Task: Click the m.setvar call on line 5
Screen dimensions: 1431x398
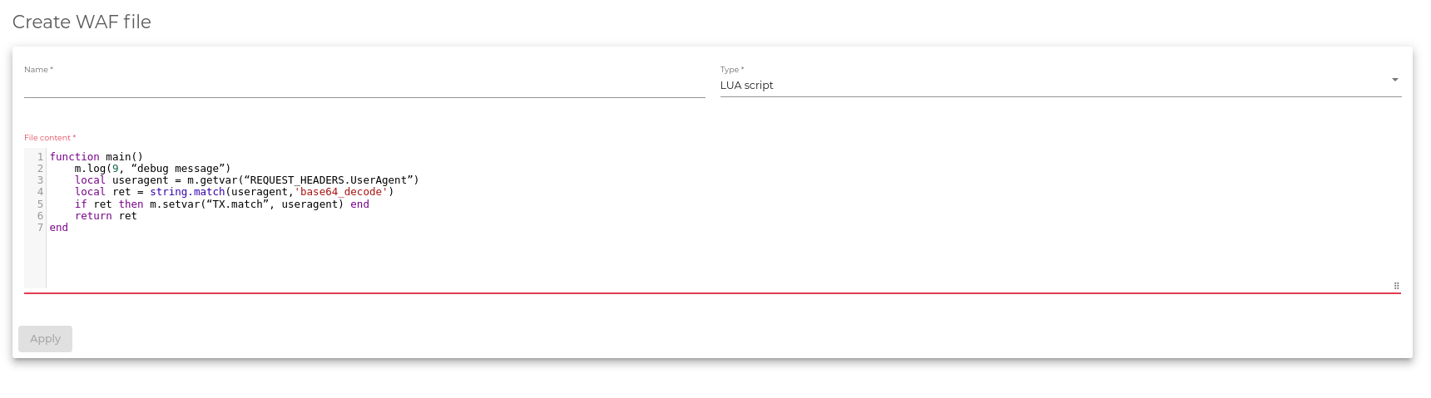Action: click(x=246, y=204)
